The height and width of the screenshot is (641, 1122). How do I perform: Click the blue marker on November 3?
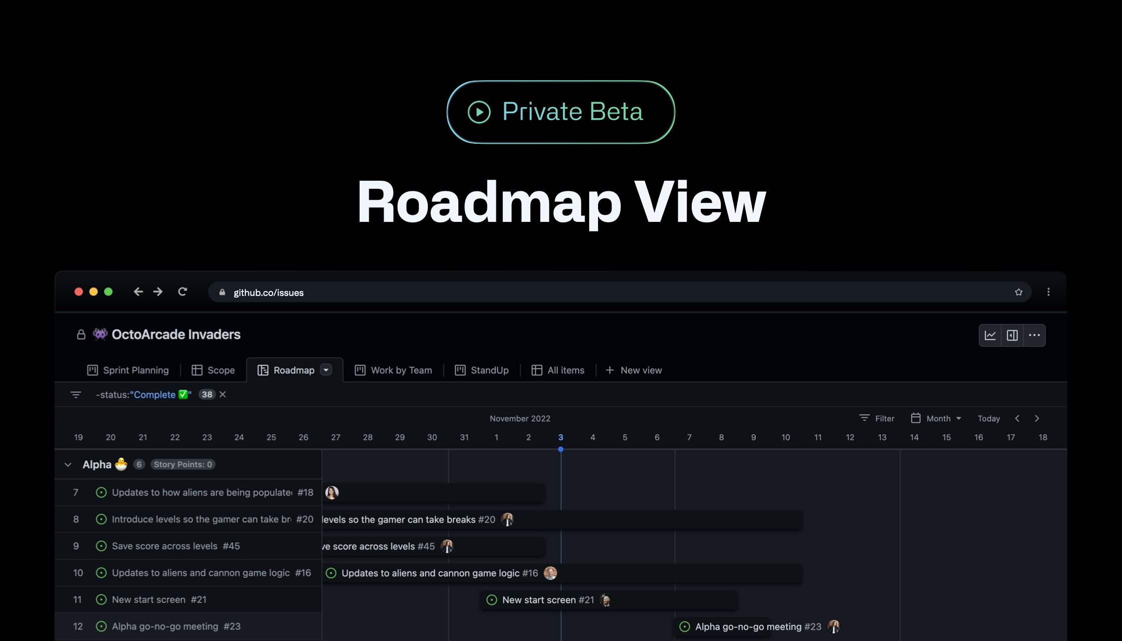pos(560,450)
